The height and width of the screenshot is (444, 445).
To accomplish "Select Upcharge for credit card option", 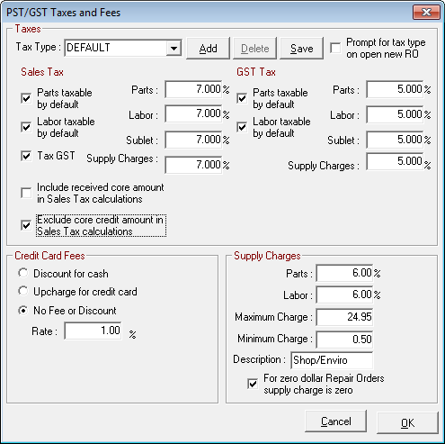I will (x=23, y=291).
